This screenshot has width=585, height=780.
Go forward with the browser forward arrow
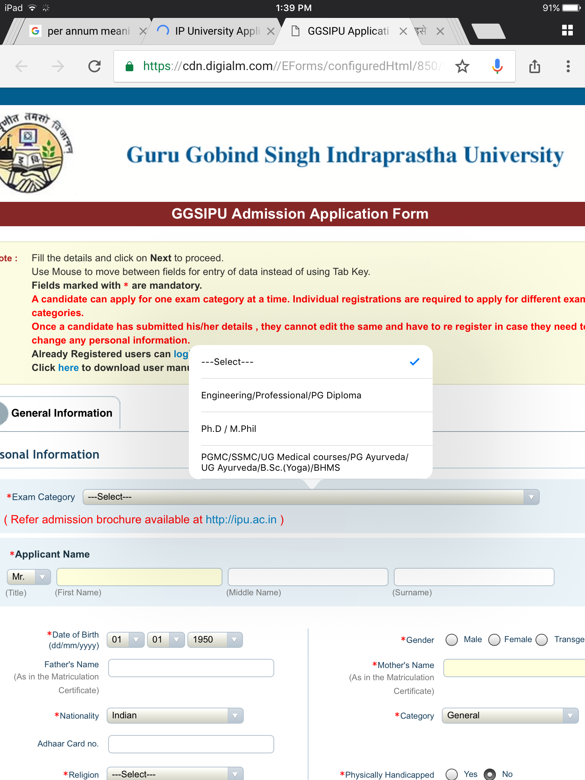pyautogui.click(x=58, y=67)
